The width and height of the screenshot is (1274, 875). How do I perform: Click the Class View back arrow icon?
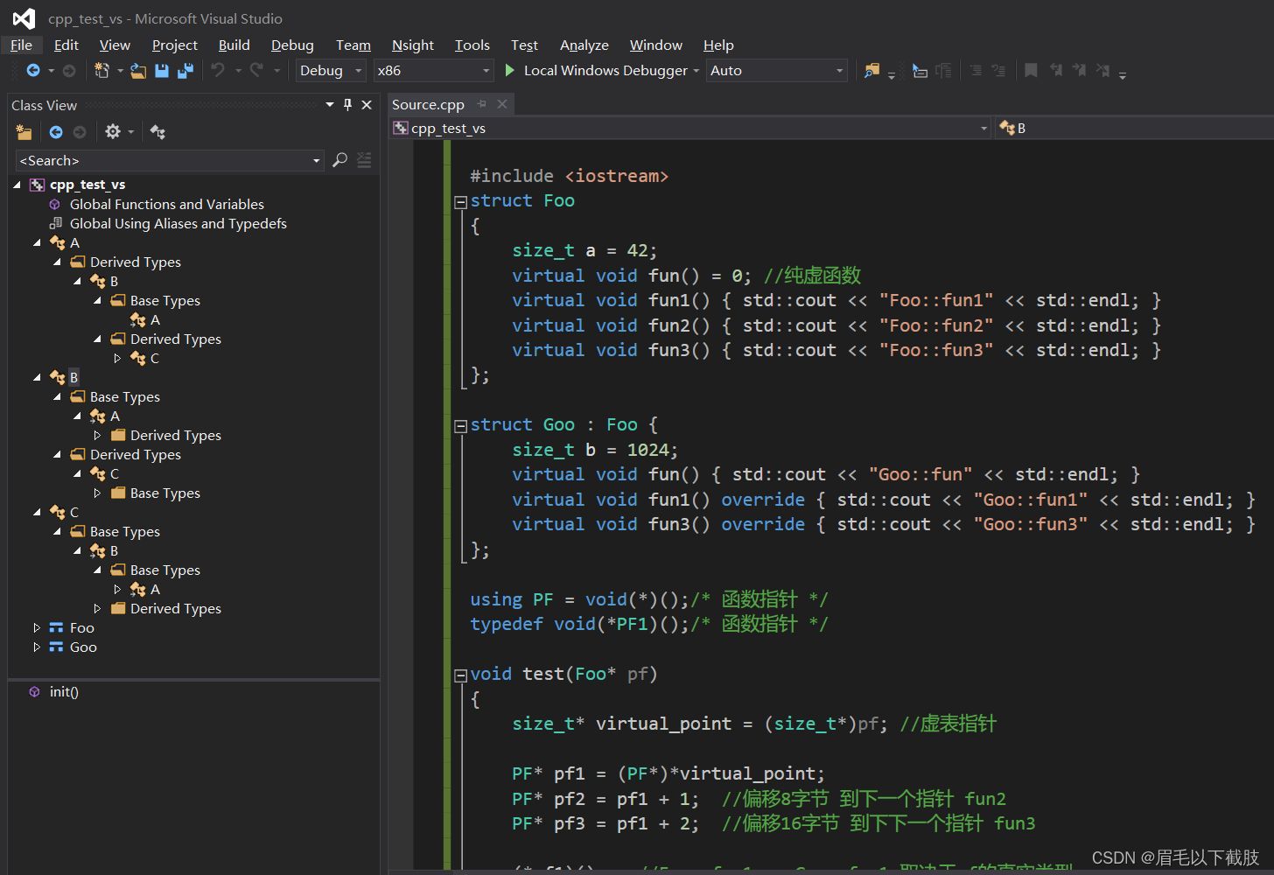[x=56, y=132]
